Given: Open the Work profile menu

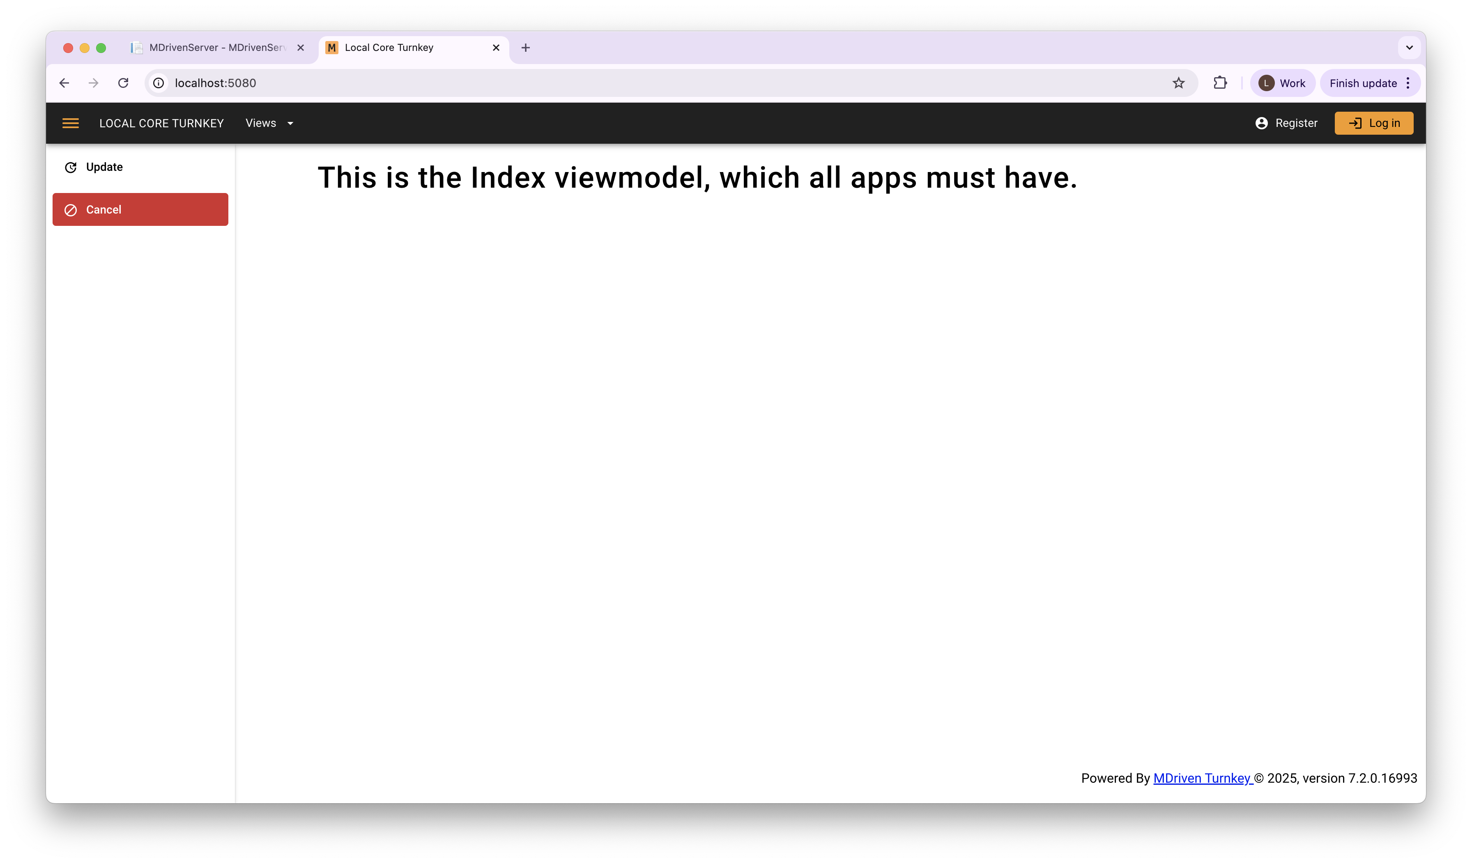Looking at the screenshot, I should 1282,83.
